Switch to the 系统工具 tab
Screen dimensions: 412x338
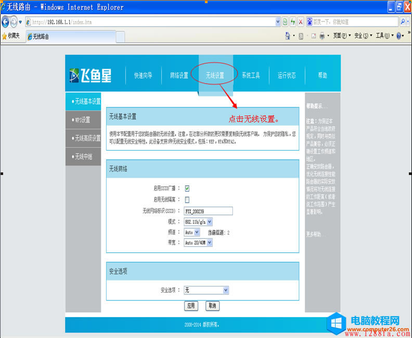coord(251,76)
